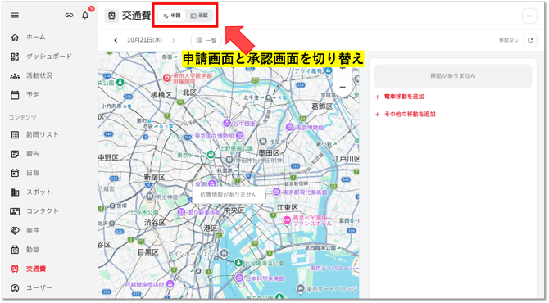549x303 pixels.
Task: Click the 活動状況 people icon
Action: coord(15,76)
